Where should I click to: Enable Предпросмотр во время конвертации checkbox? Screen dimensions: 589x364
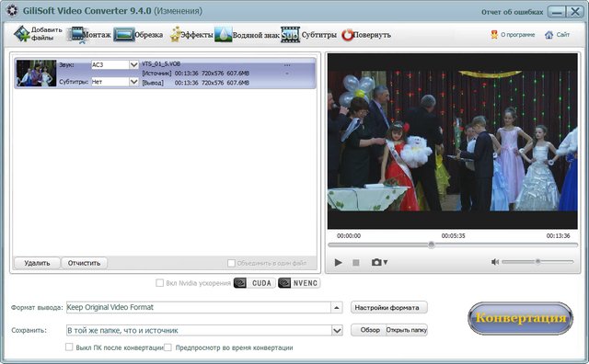tap(167, 347)
